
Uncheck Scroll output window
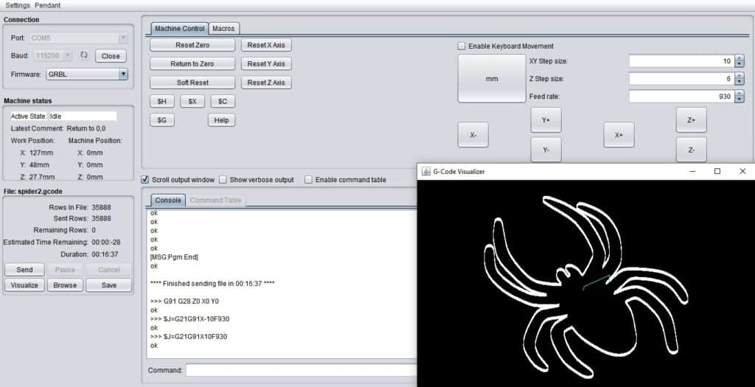[x=145, y=180]
